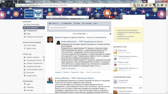Click Загрузите свою фотографию tip
Image resolution: width=168 pixels, height=94 pixels.
(x=127, y=30)
